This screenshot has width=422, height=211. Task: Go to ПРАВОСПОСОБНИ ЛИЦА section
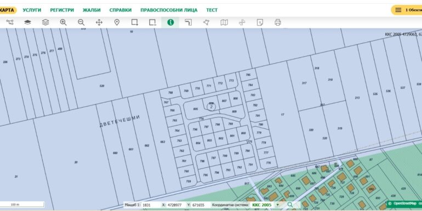[x=169, y=10]
